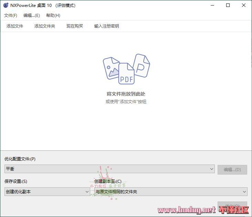Open the 创建副本至 dropdown showing 与原文件相同的文件夹
Image resolution: width=252 pixels, height=217 pixels.
click(171, 192)
